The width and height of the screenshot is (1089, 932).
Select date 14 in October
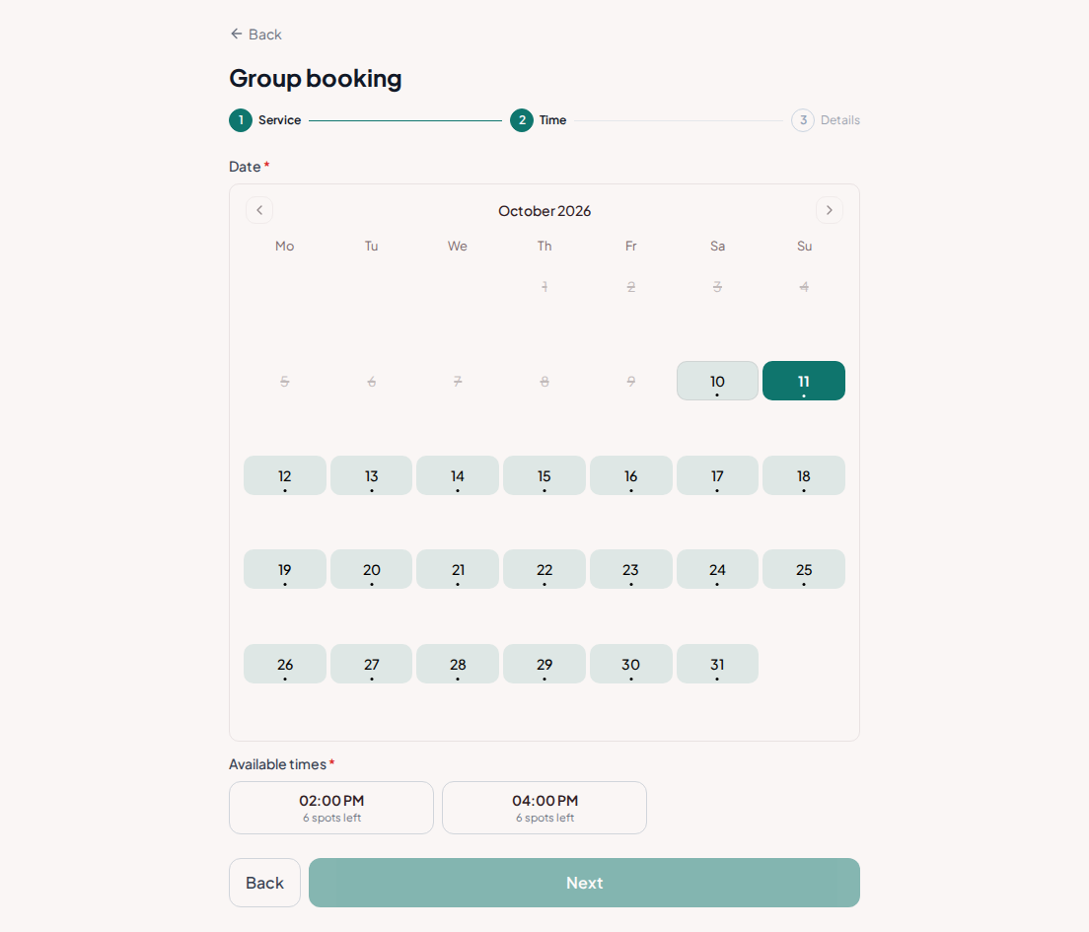tap(458, 475)
